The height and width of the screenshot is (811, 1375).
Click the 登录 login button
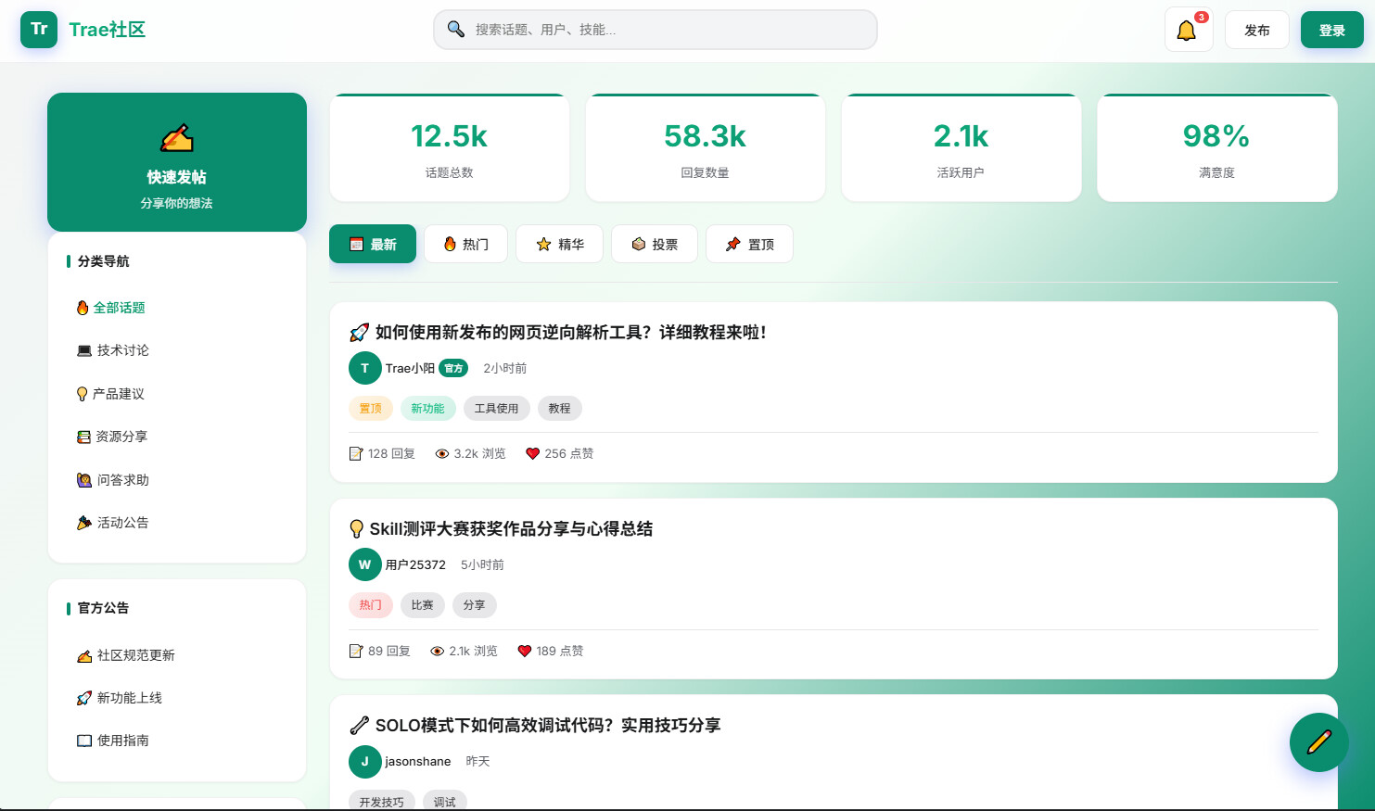pos(1331,30)
